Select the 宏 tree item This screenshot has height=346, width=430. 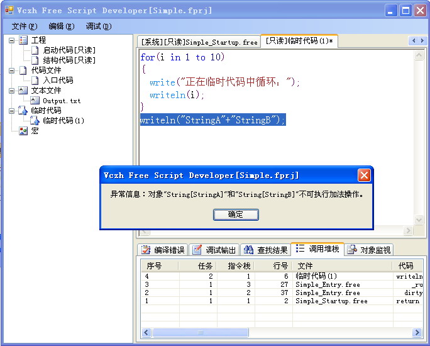(35, 131)
